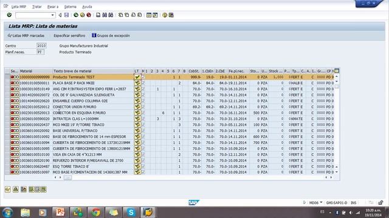389x218 pixels.
Task: Click the Create Shortcut icon
Action: (156, 15)
